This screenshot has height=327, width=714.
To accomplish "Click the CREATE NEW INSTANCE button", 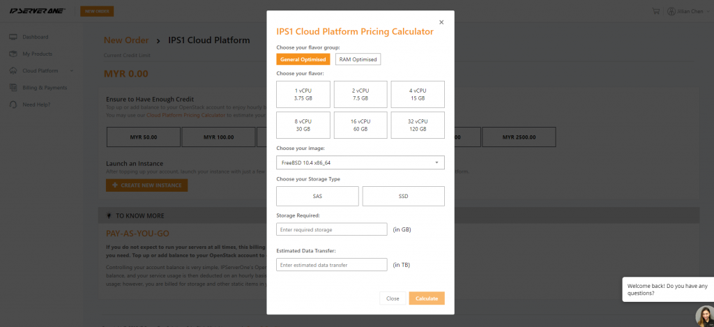I will click(x=146, y=185).
